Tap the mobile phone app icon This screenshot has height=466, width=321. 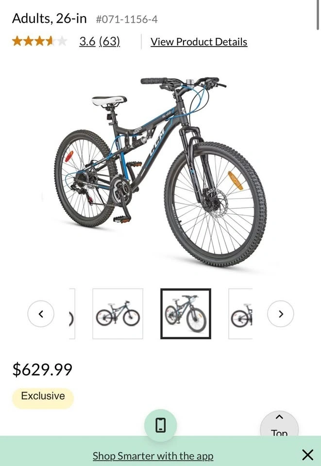[x=160, y=425]
